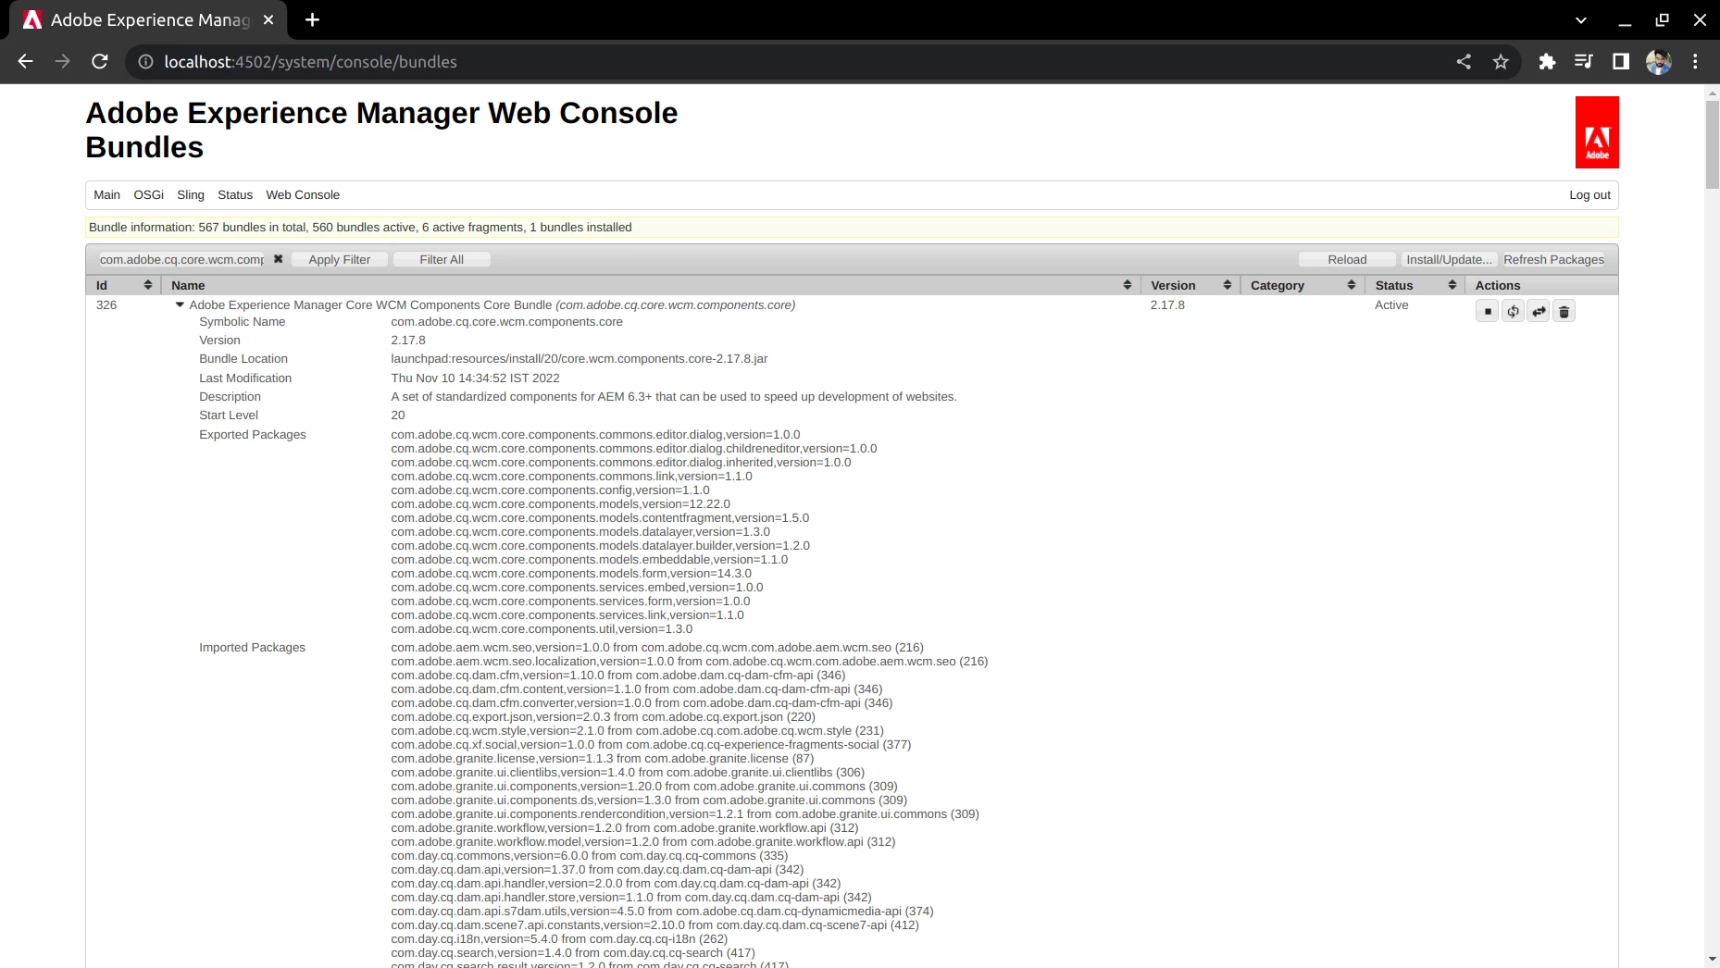Switch to the Adobe Experience Manager browser tab

148,19
